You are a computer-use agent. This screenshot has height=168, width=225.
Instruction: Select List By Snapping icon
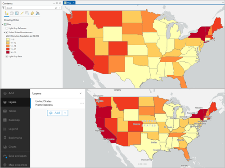pos(27,13)
